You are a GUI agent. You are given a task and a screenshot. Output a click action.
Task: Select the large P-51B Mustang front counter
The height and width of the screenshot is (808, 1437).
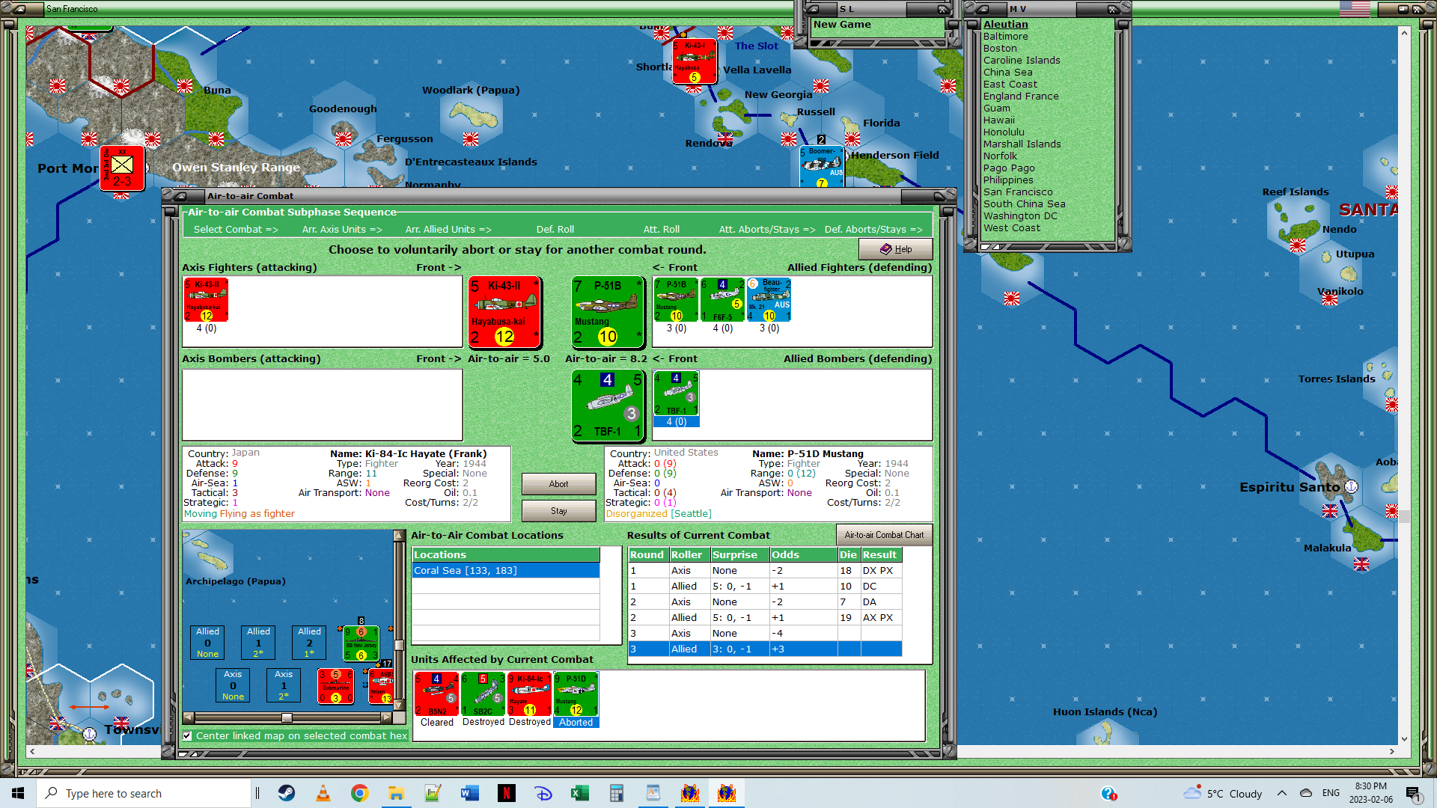point(607,312)
